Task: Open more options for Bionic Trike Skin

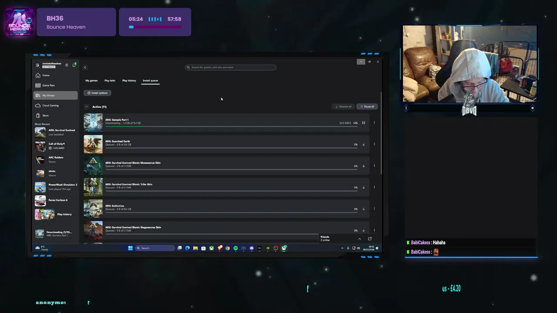Action: [x=374, y=187]
